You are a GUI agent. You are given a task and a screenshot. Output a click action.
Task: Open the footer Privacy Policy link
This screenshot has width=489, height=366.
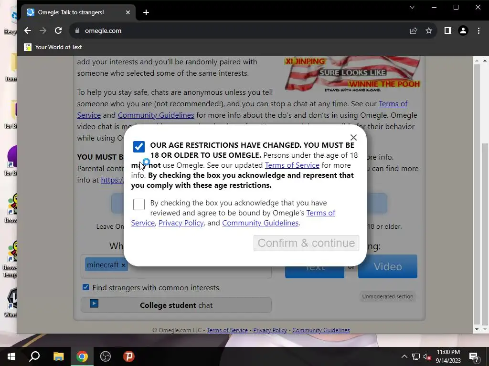click(270, 330)
